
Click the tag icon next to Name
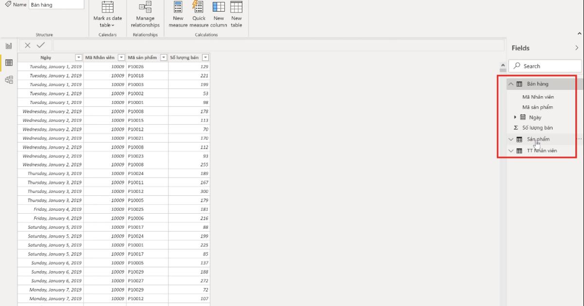click(x=8, y=4)
